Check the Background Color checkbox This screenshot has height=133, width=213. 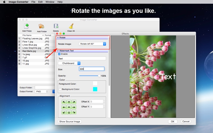pos(60,89)
